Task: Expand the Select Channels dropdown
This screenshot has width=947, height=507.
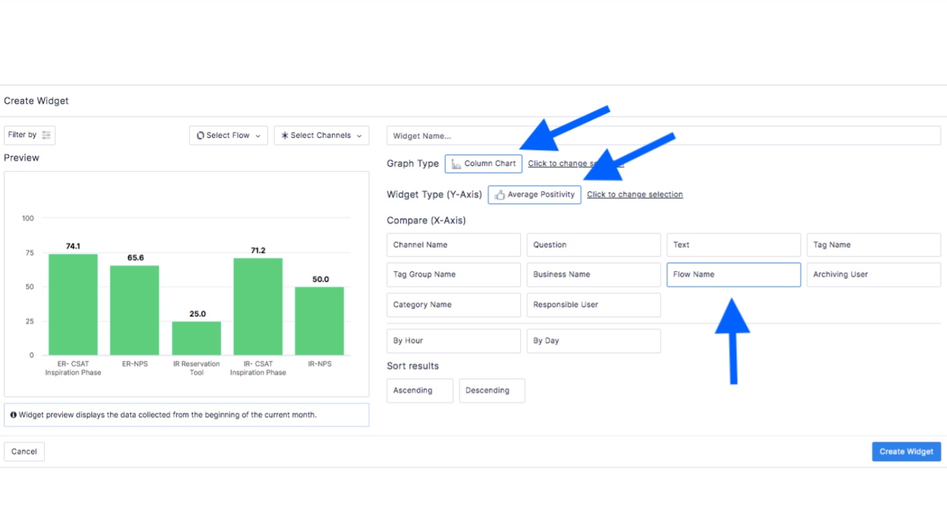Action: pos(321,135)
